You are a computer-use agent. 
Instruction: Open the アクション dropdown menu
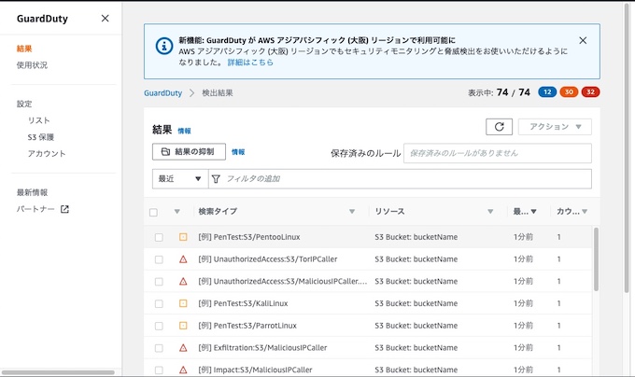555,127
